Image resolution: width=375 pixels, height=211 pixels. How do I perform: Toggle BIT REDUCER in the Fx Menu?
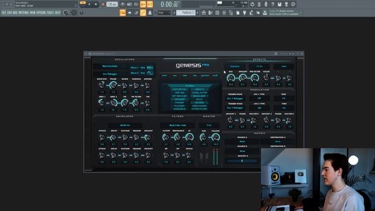coord(180,96)
